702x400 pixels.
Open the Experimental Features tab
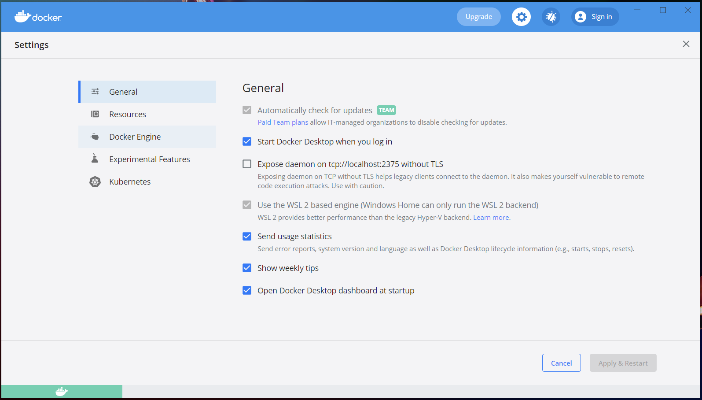[147, 159]
